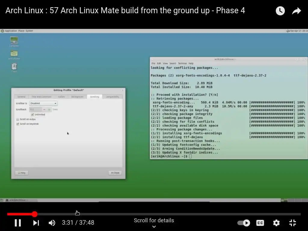Switch to the Background profile tab

point(77,97)
